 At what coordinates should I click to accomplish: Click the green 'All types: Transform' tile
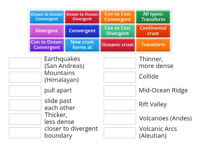pyautogui.click(x=153, y=17)
